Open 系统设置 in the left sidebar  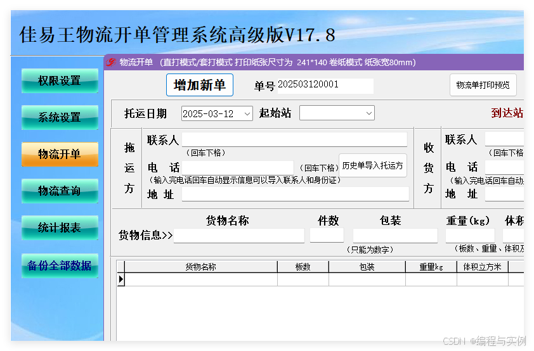60,117
